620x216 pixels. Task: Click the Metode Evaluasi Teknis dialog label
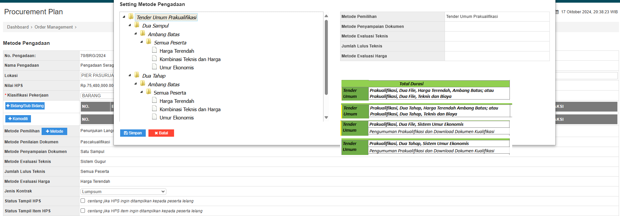click(364, 36)
